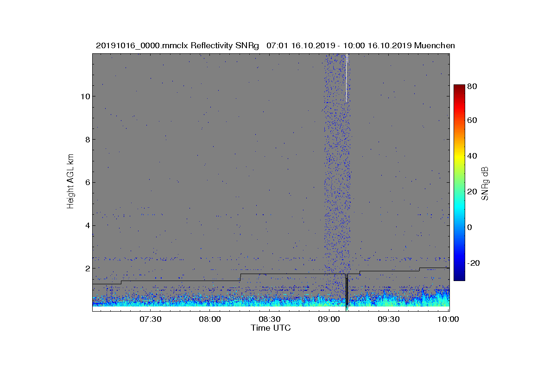The image size is (556, 371).
Task: Click the colorbar value 40
Action: (473, 156)
